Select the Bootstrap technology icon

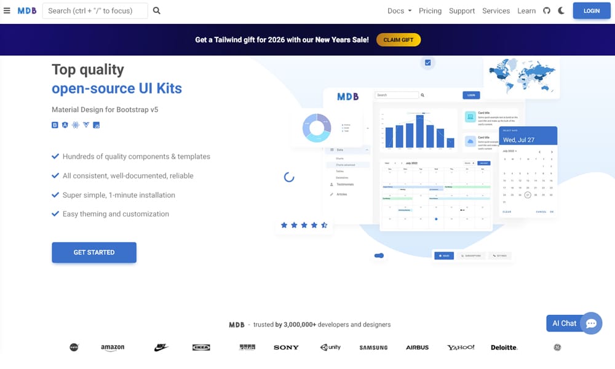pyautogui.click(x=55, y=125)
